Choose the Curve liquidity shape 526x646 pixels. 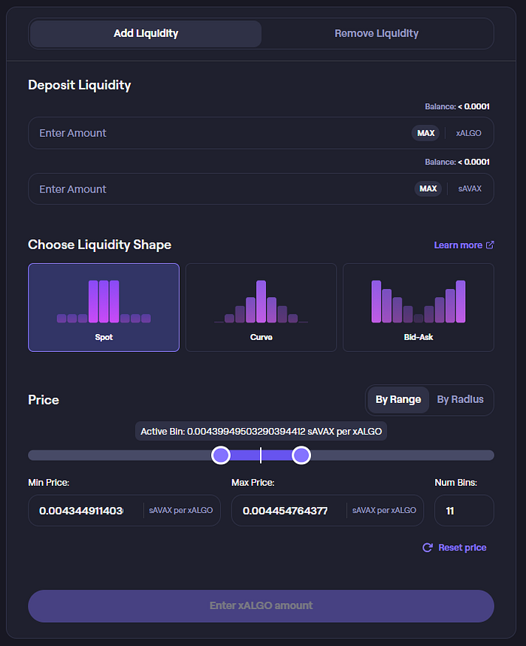(x=261, y=308)
